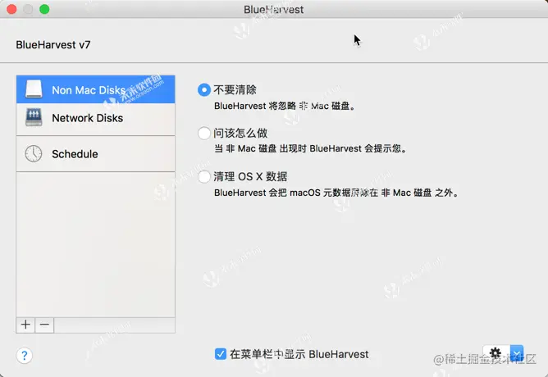Select the 不要清除 radio option
This screenshot has width=548, height=377.
click(x=204, y=89)
